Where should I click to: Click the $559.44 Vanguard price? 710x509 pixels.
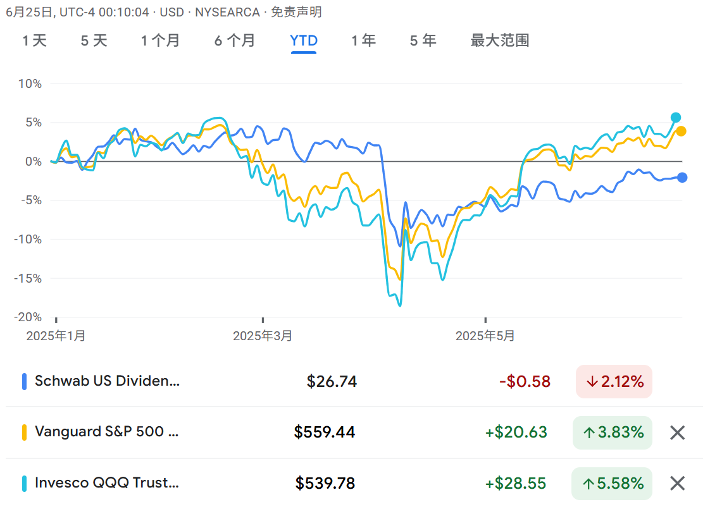coord(324,432)
